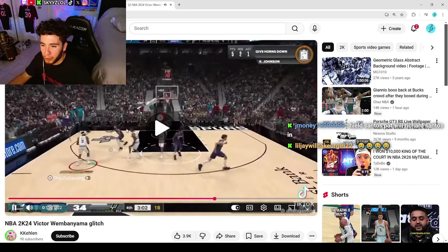Image resolution: width=448 pixels, height=252 pixels.
Task: Cast the video using Play on TV
Action: point(292,208)
